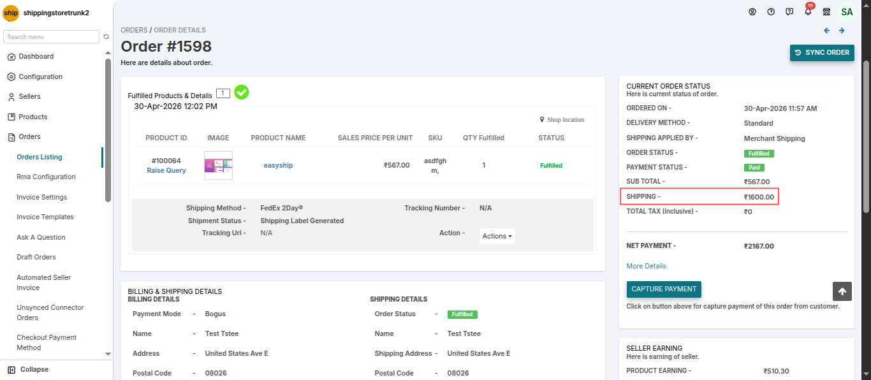Click the green Paid payment status badge
The image size is (871, 380).
pos(754,168)
